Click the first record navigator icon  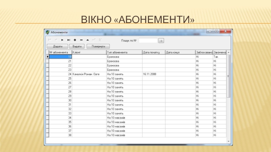(50, 40)
